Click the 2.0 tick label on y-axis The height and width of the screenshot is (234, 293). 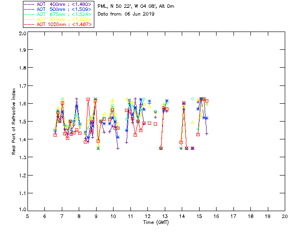tap(22, 34)
